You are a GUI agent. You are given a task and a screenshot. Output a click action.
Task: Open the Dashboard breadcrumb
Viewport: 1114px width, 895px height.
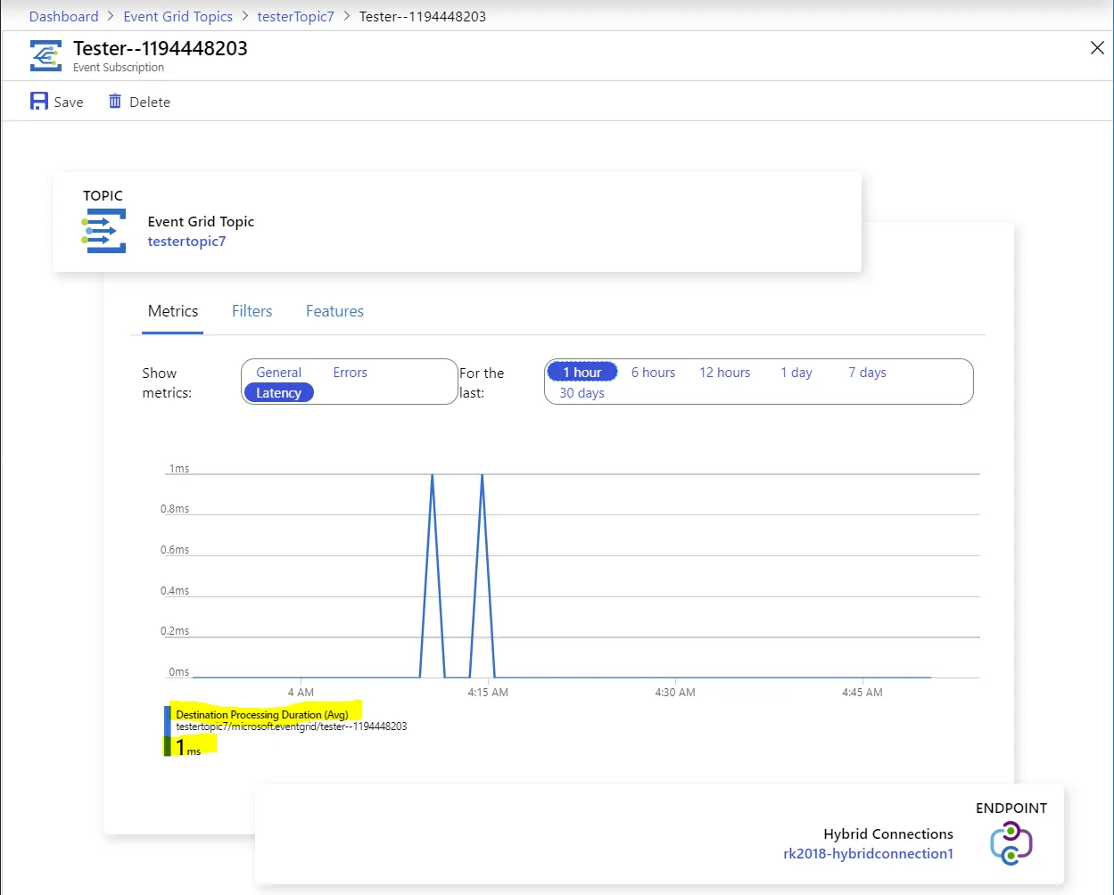click(x=64, y=16)
